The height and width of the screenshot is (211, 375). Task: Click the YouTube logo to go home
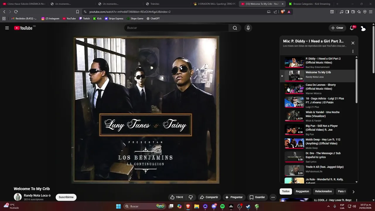click(x=23, y=28)
